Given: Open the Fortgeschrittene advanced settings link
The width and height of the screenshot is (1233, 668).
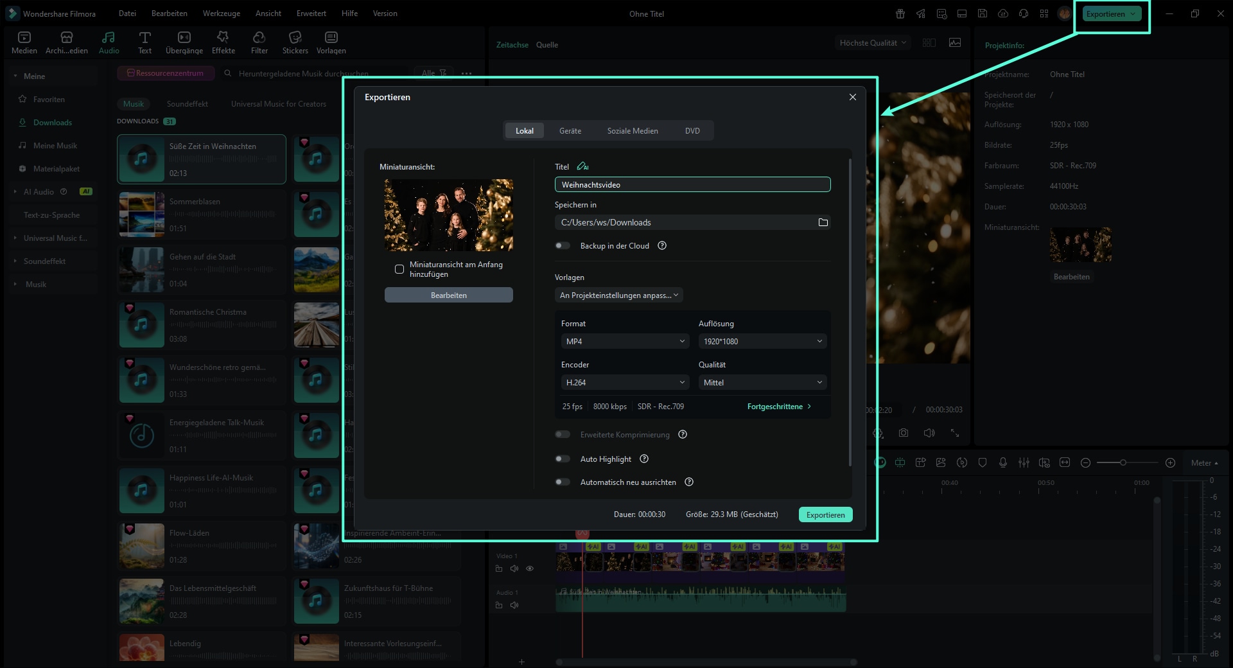Looking at the screenshot, I should [779, 407].
